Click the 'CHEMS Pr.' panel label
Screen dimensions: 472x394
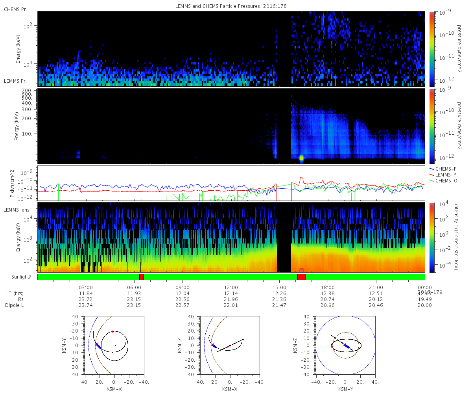(x=15, y=9)
